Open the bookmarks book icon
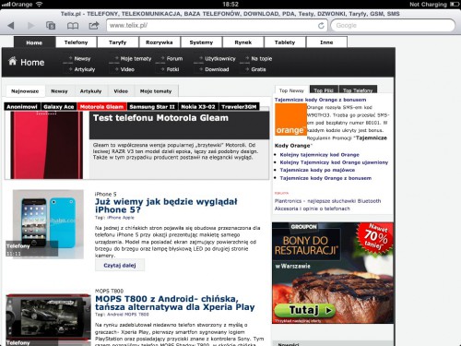Viewport: 461px width, 346px height. pyautogui.click(x=73, y=26)
